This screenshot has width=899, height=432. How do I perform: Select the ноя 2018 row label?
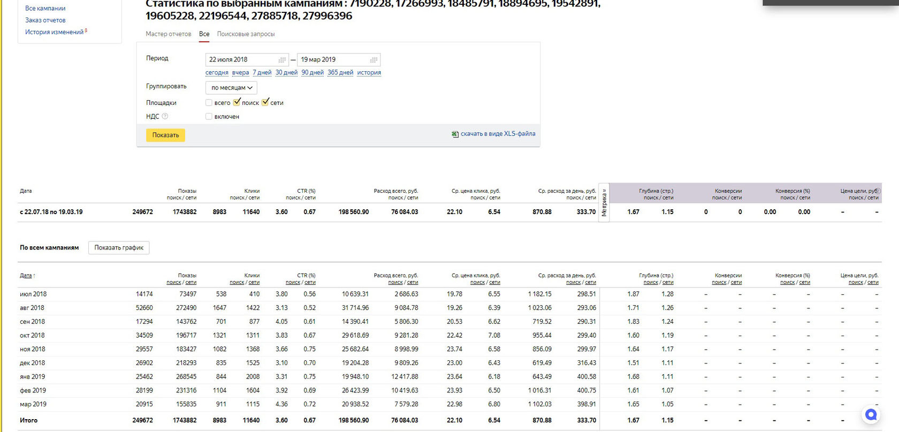coord(33,350)
